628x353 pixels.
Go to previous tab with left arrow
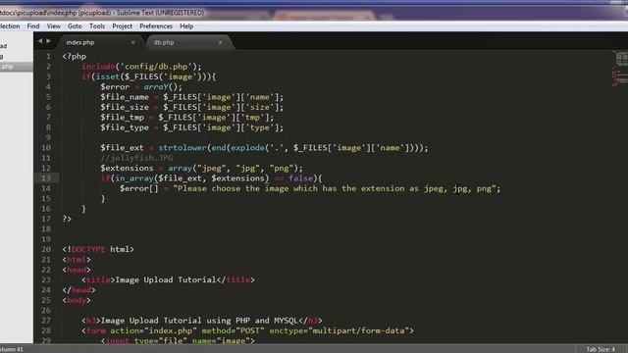pyautogui.click(x=40, y=41)
